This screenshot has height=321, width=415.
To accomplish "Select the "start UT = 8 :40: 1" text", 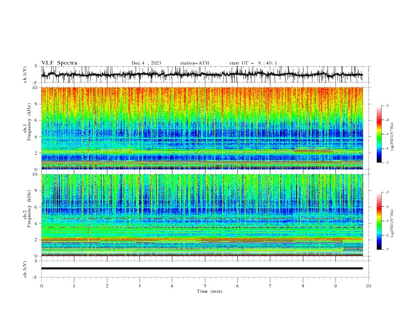I will (x=253, y=63).
